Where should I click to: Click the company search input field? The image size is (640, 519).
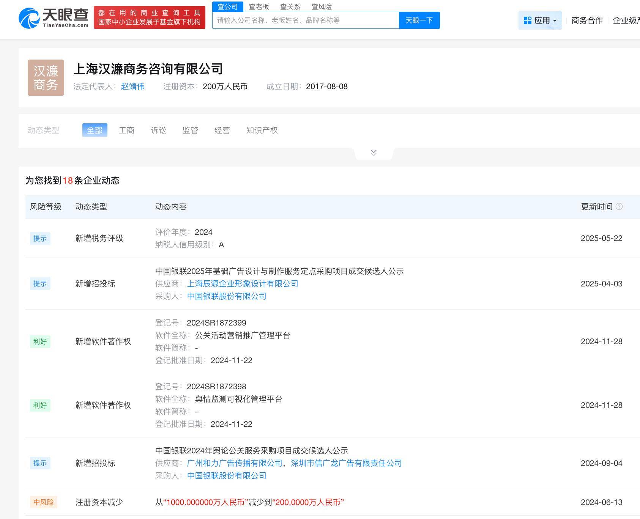306,20
